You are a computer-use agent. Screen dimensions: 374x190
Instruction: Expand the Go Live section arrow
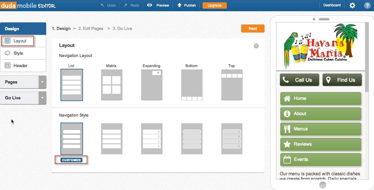(42, 98)
